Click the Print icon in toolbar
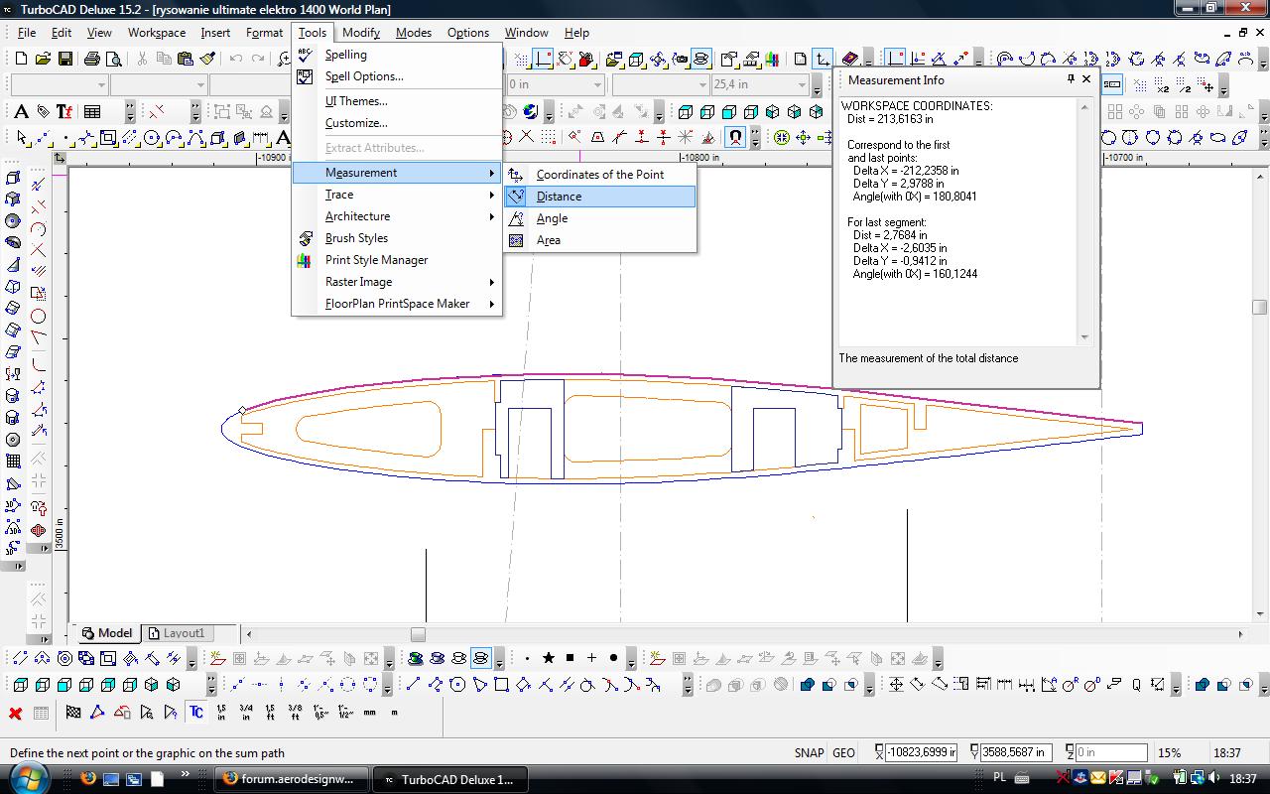 (91, 59)
